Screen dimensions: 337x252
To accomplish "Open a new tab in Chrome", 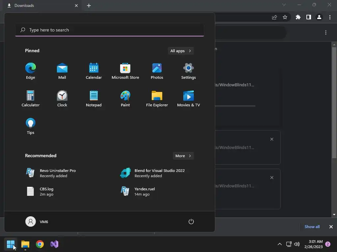I will click(89, 6).
